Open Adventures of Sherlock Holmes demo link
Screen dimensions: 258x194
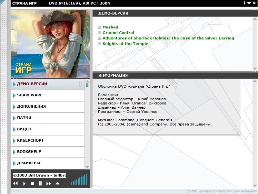point(168,38)
